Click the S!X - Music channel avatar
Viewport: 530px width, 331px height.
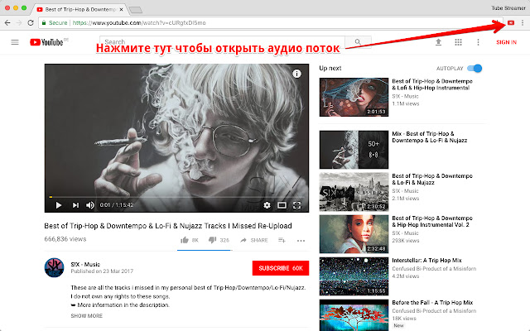[54, 267]
